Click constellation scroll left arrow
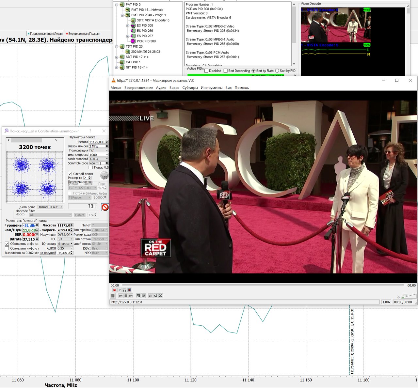This screenshot has height=388, width=418. [9, 140]
